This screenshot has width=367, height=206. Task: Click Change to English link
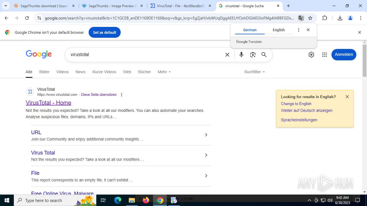tap(296, 104)
